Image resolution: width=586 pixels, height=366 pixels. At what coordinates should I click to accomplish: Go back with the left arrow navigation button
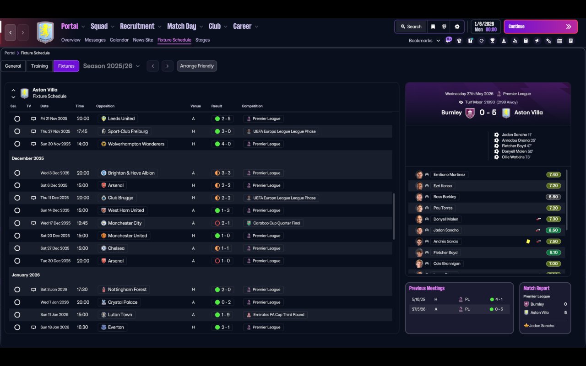tap(11, 32)
